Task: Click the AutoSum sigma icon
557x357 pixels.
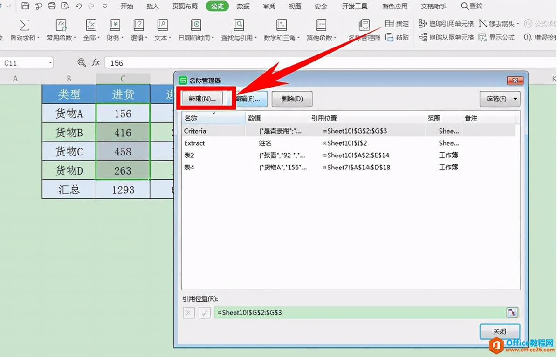Action: pyautogui.click(x=25, y=26)
